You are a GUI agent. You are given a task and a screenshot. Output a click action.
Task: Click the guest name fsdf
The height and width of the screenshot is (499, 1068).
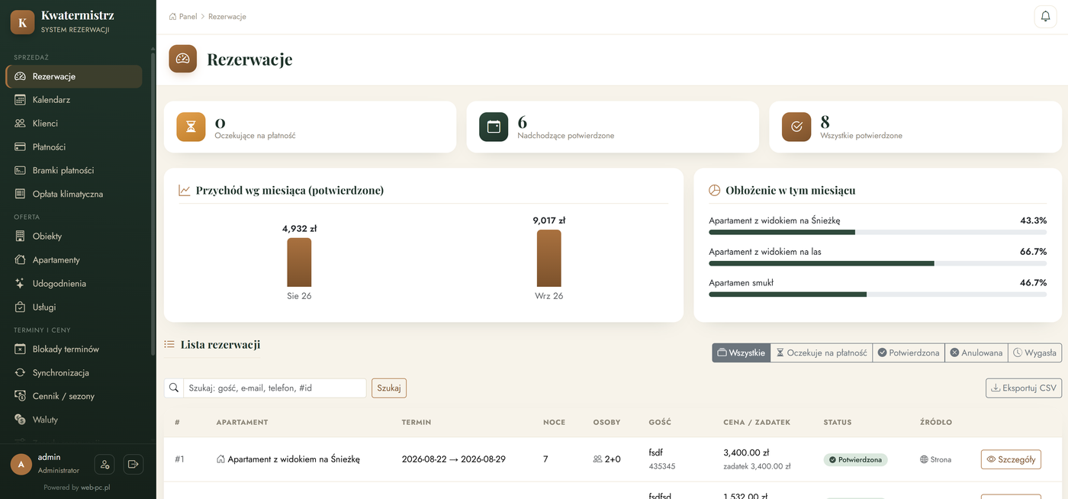pyautogui.click(x=656, y=452)
